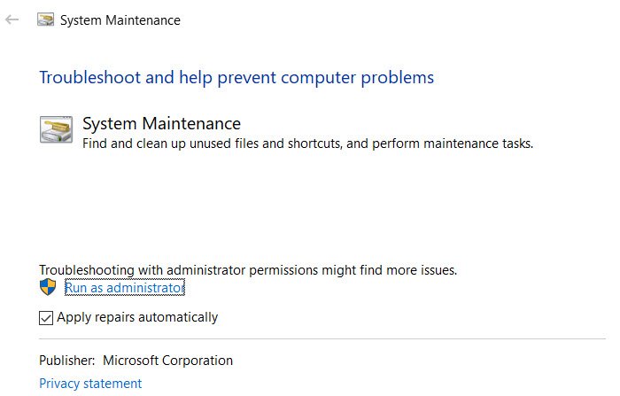Click the word Troubleshoot in the blue heading
620x396 pixels.
point(89,78)
